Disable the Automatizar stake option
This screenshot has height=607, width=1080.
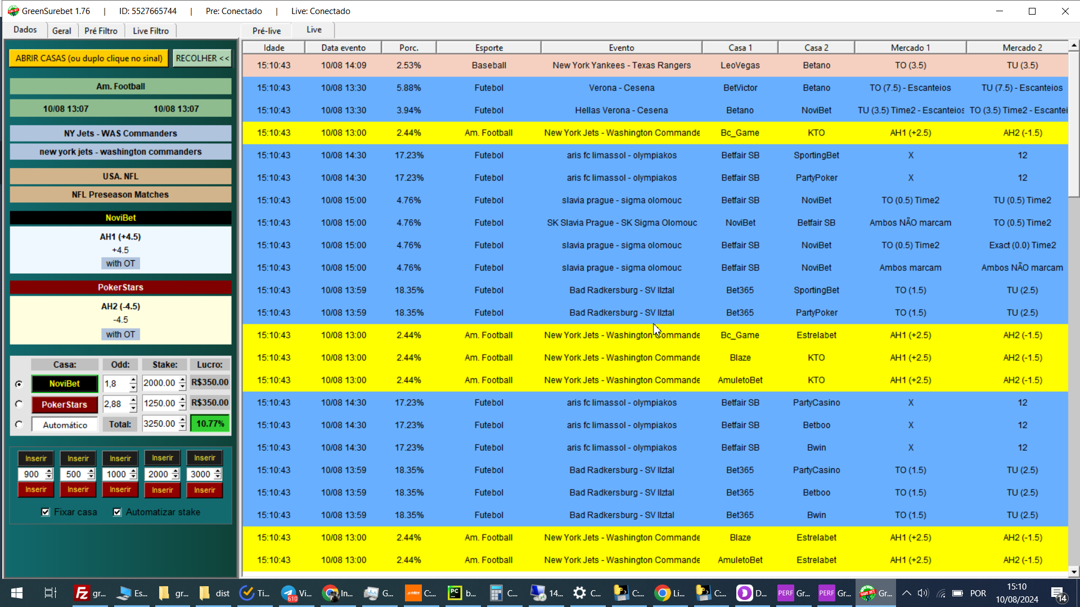pyautogui.click(x=117, y=512)
